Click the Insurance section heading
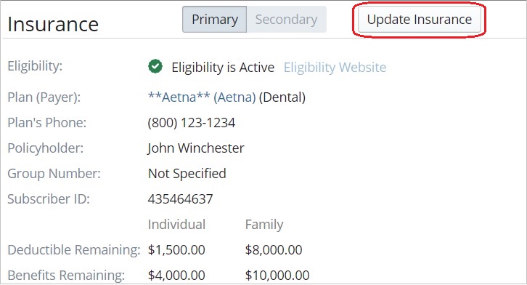This screenshot has width=527, height=285. [x=53, y=24]
